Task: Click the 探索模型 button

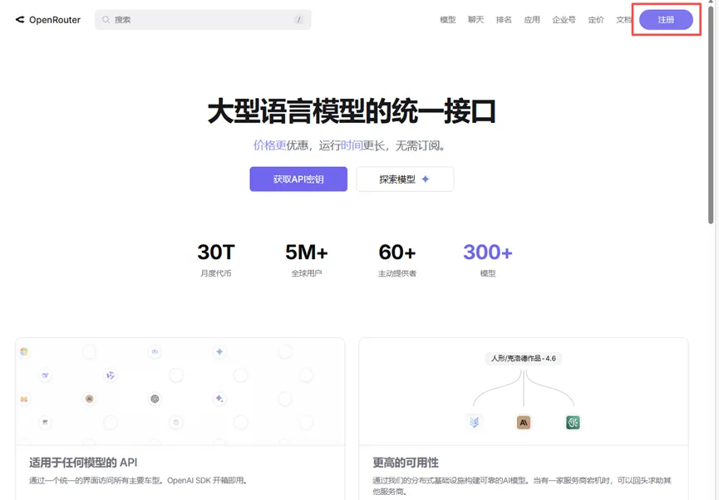Action: [405, 179]
